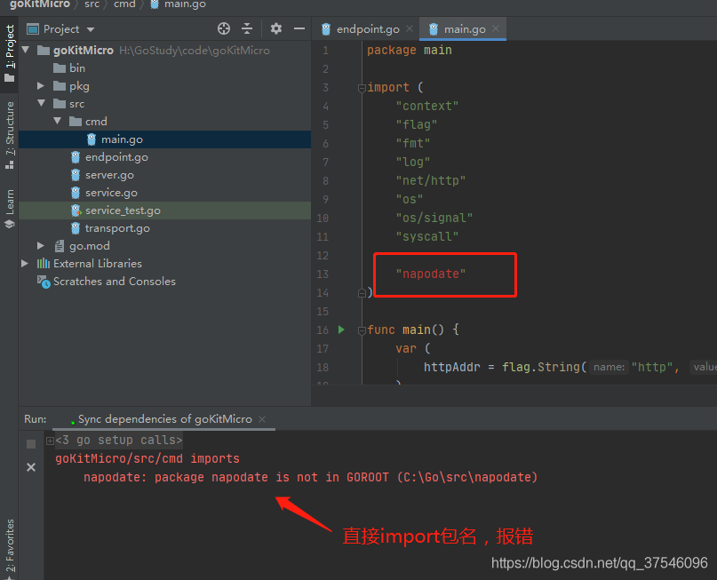Click the collapse all icon in Project panel
This screenshot has width=717, height=580.
click(x=247, y=28)
